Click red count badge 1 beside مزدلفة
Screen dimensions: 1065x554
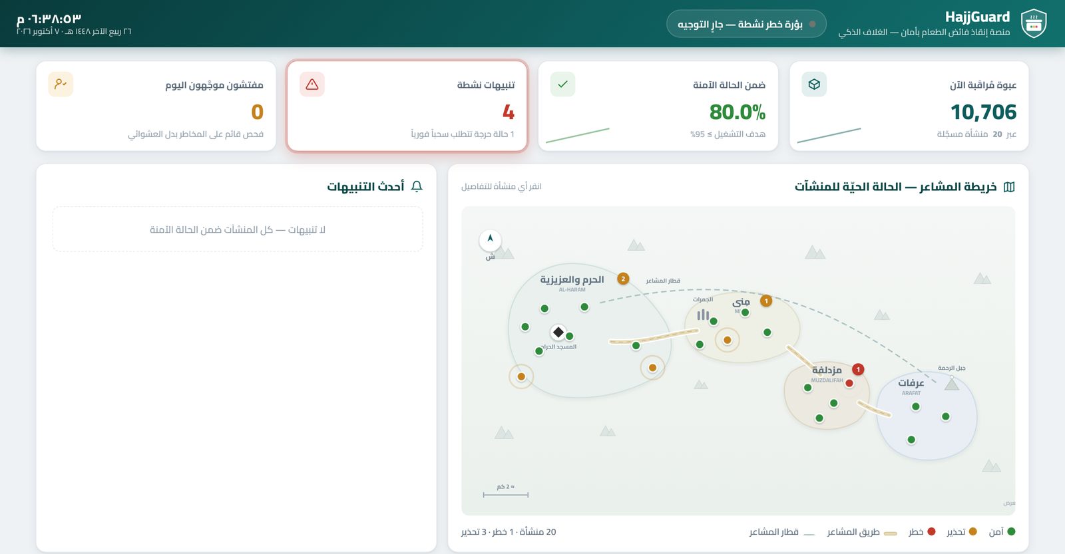click(859, 369)
